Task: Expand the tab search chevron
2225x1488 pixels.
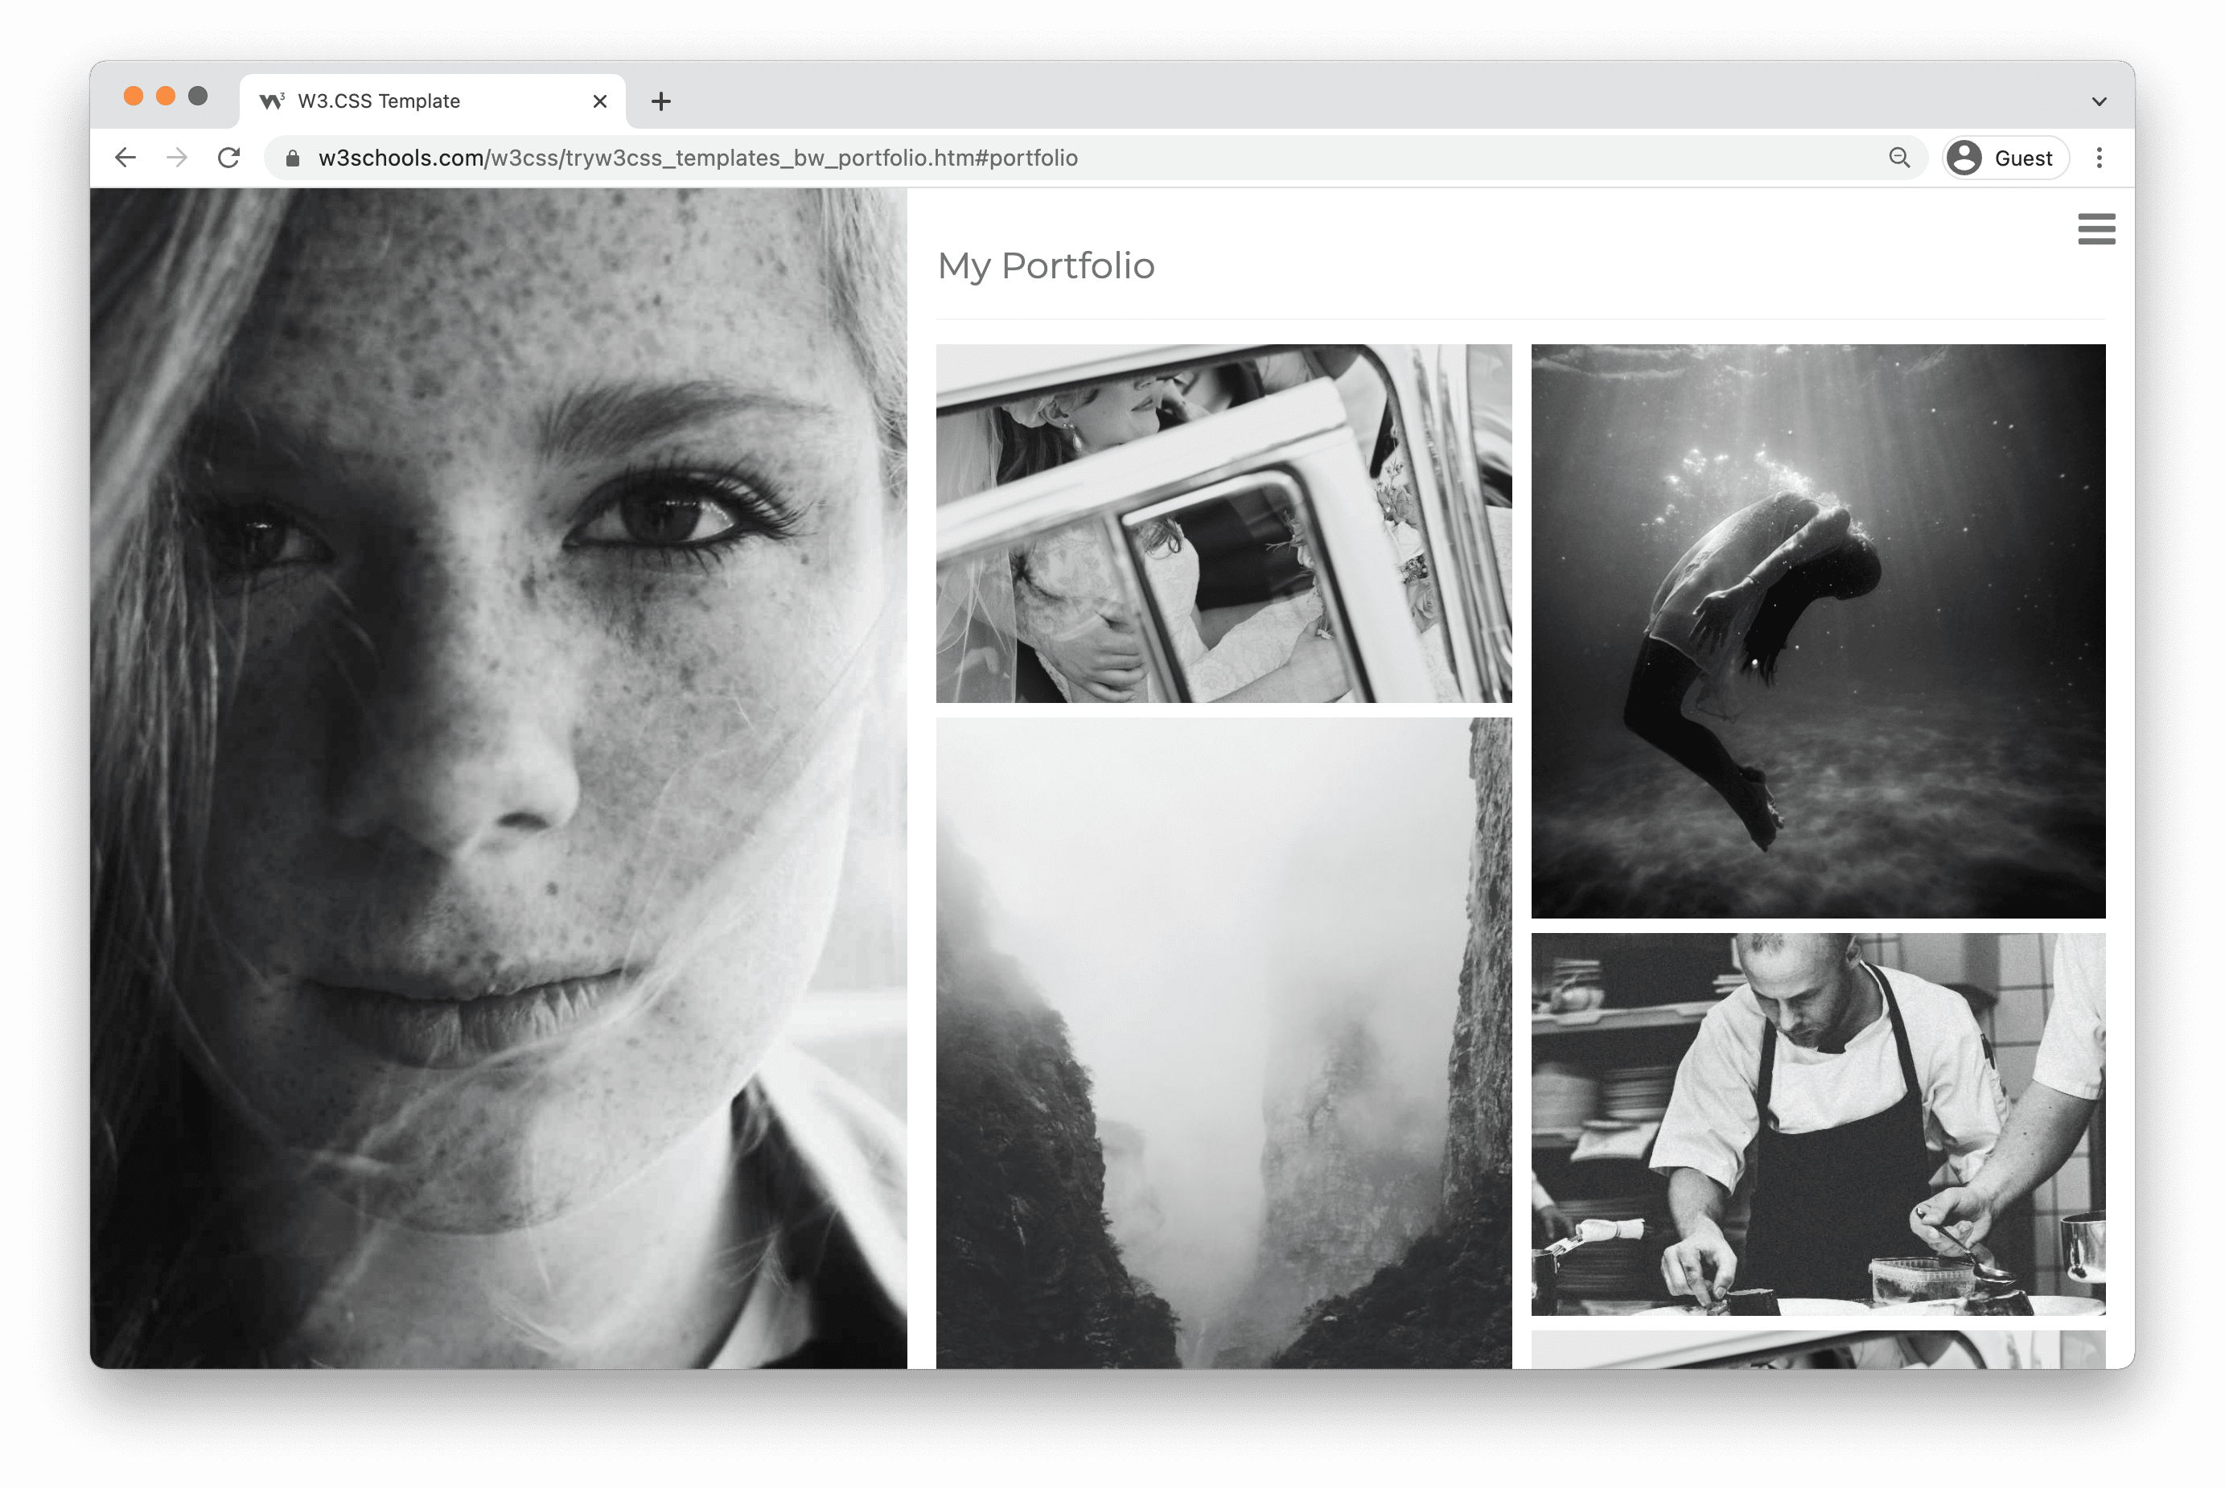Action: pos(2099,101)
